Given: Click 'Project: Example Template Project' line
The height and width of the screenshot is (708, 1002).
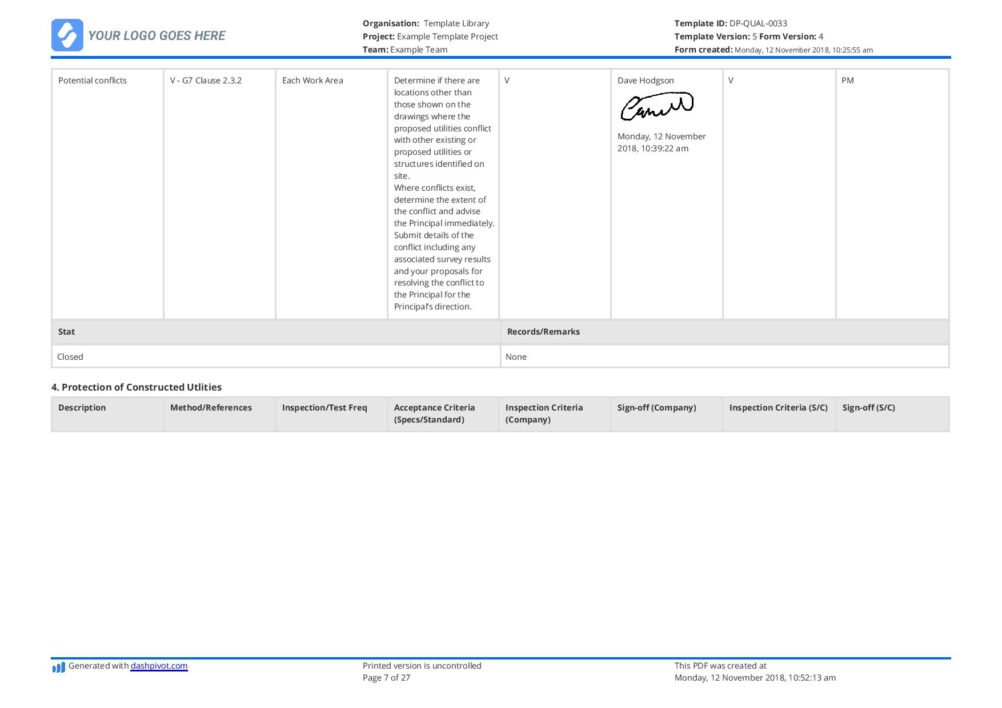Looking at the screenshot, I should [x=430, y=37].
